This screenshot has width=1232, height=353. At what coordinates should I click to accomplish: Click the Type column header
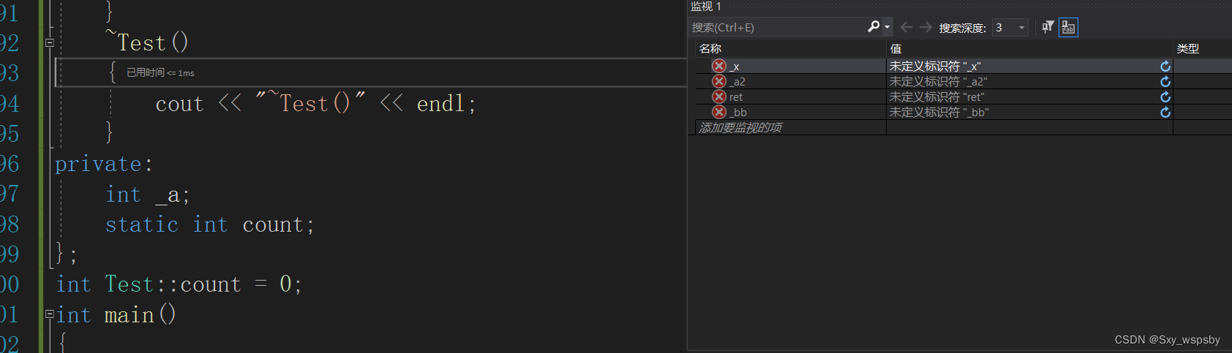click(1202, 48)
